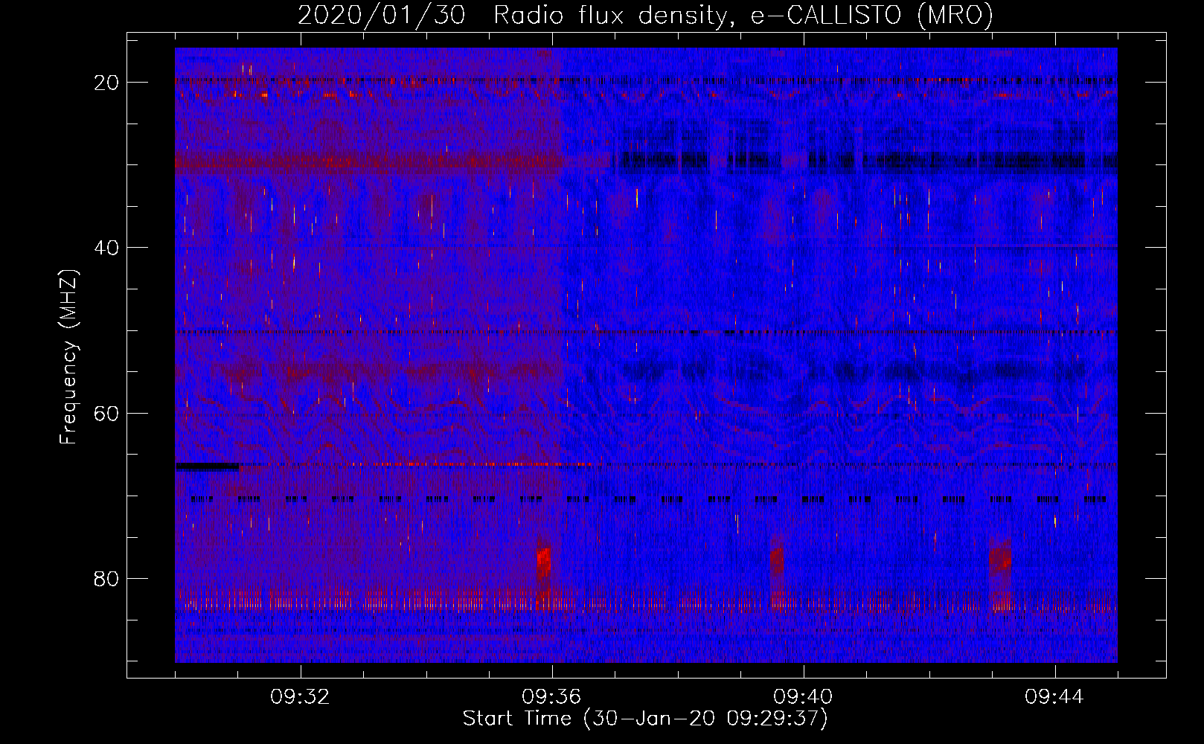Image resolution: width=1204 pixels, height=744 pixels.
Task: Click the black data gap bar near 66 MHz
Action: [x=207, y=466]
